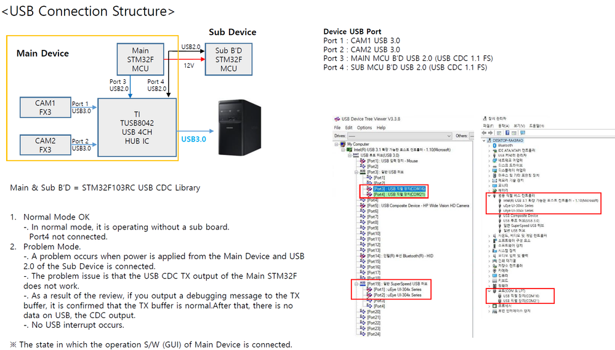
Task: Collapse the DESKTOP-RAK8R4O root node
Action: coord(484,140)
